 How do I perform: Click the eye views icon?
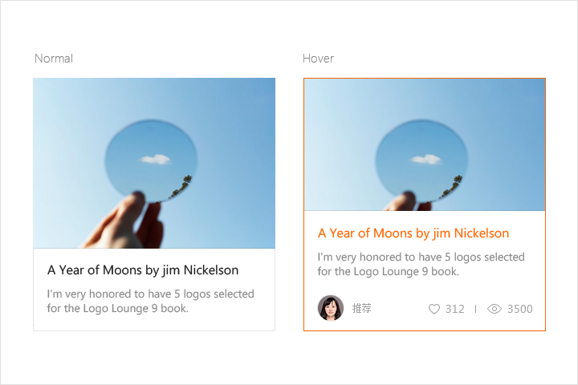point(495,309)
